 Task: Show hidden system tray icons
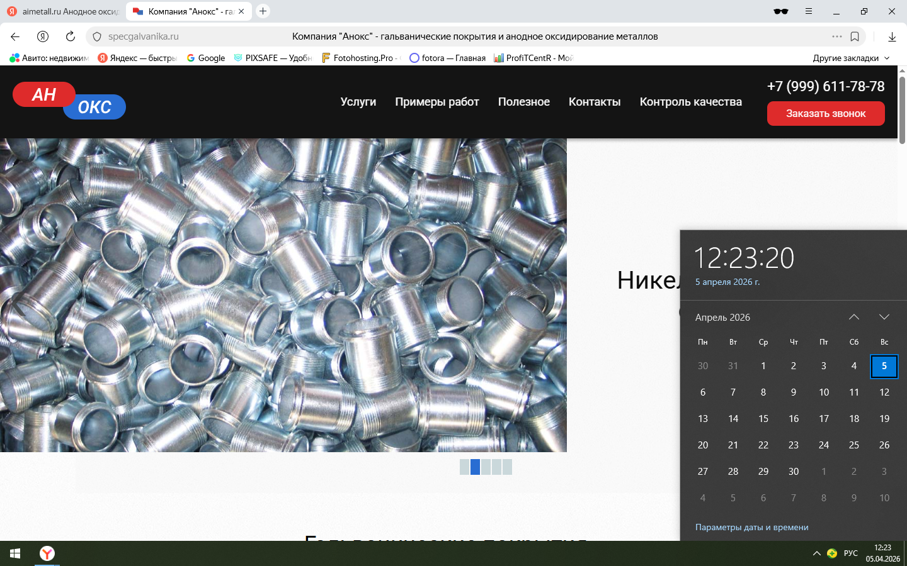817,553
